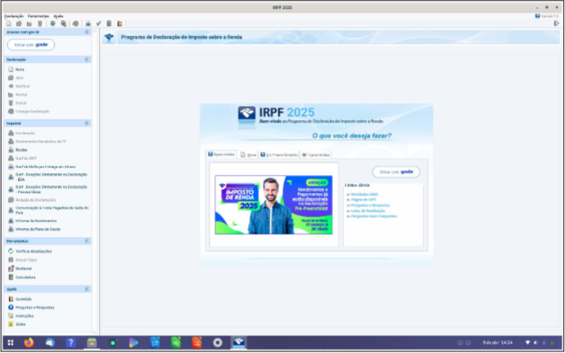Open Firefox from the taskbar
This screenshot has height=353, width=565.
[x=29, y=343]
